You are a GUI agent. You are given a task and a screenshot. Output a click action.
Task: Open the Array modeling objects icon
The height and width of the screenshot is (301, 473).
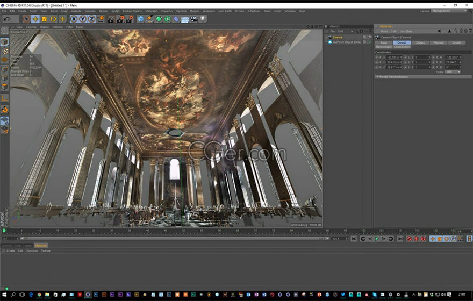pyautogui.click(x=167, y=19)
